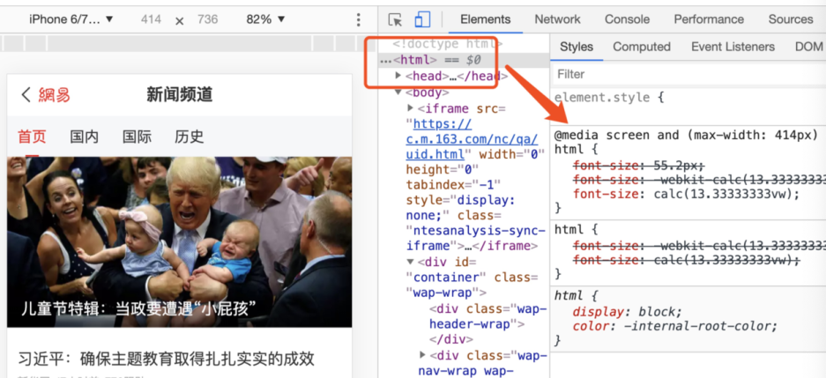Collapse the body element node
The height and width of the screenshot is (378, 826).
pos(398,93)
